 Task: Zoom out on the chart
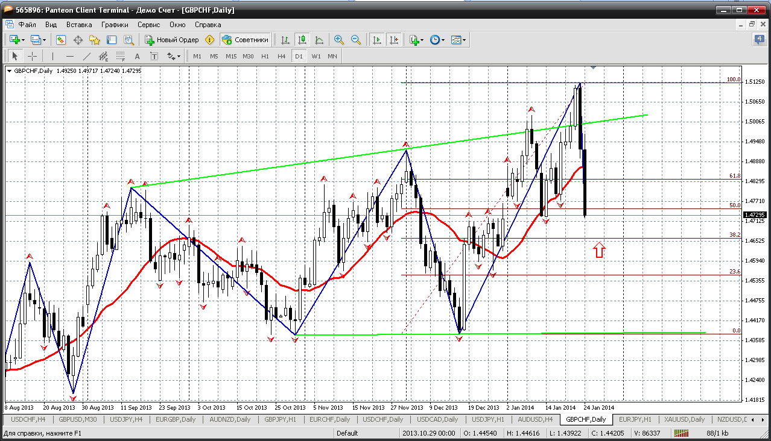coord(356,40)
